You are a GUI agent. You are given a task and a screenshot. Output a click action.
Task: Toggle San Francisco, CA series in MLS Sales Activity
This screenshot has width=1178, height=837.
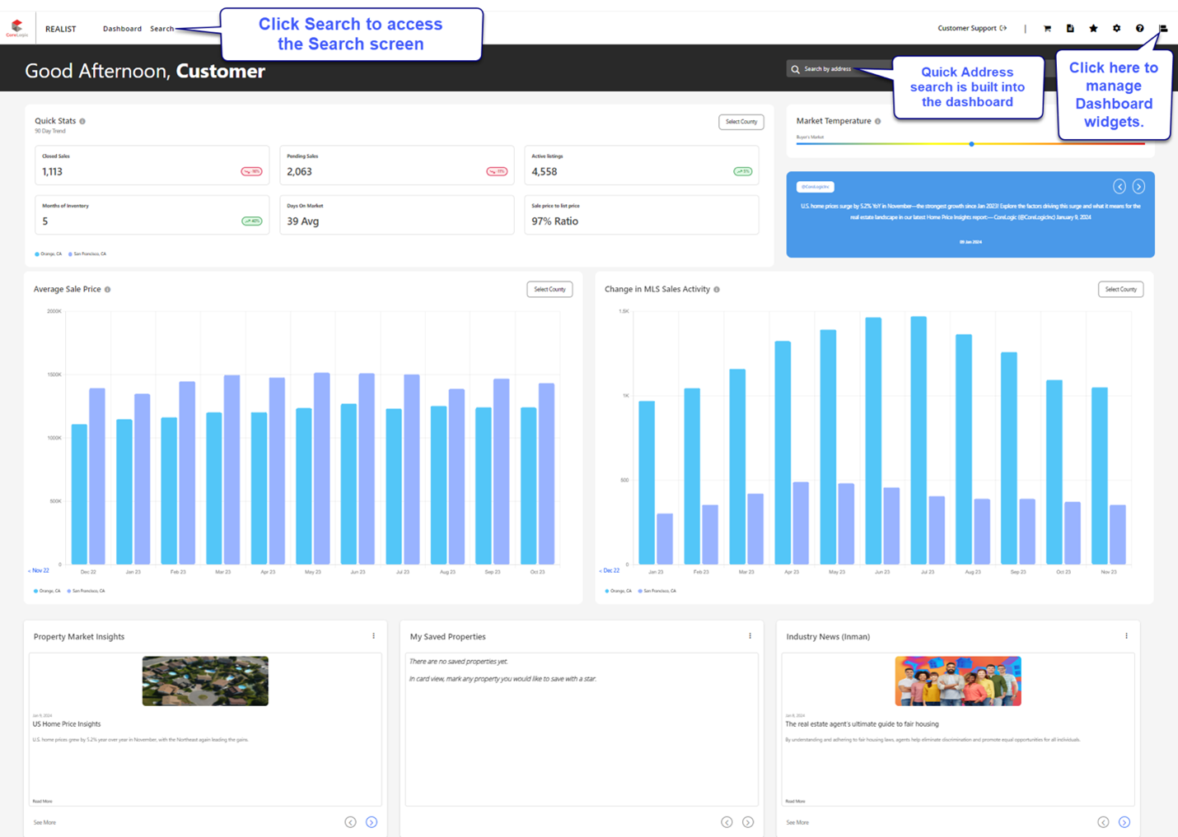pyautogui.click(x=657, y=591)
